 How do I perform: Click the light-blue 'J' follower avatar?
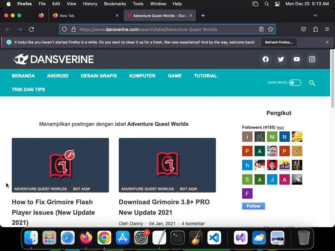(x=272, y=179)
